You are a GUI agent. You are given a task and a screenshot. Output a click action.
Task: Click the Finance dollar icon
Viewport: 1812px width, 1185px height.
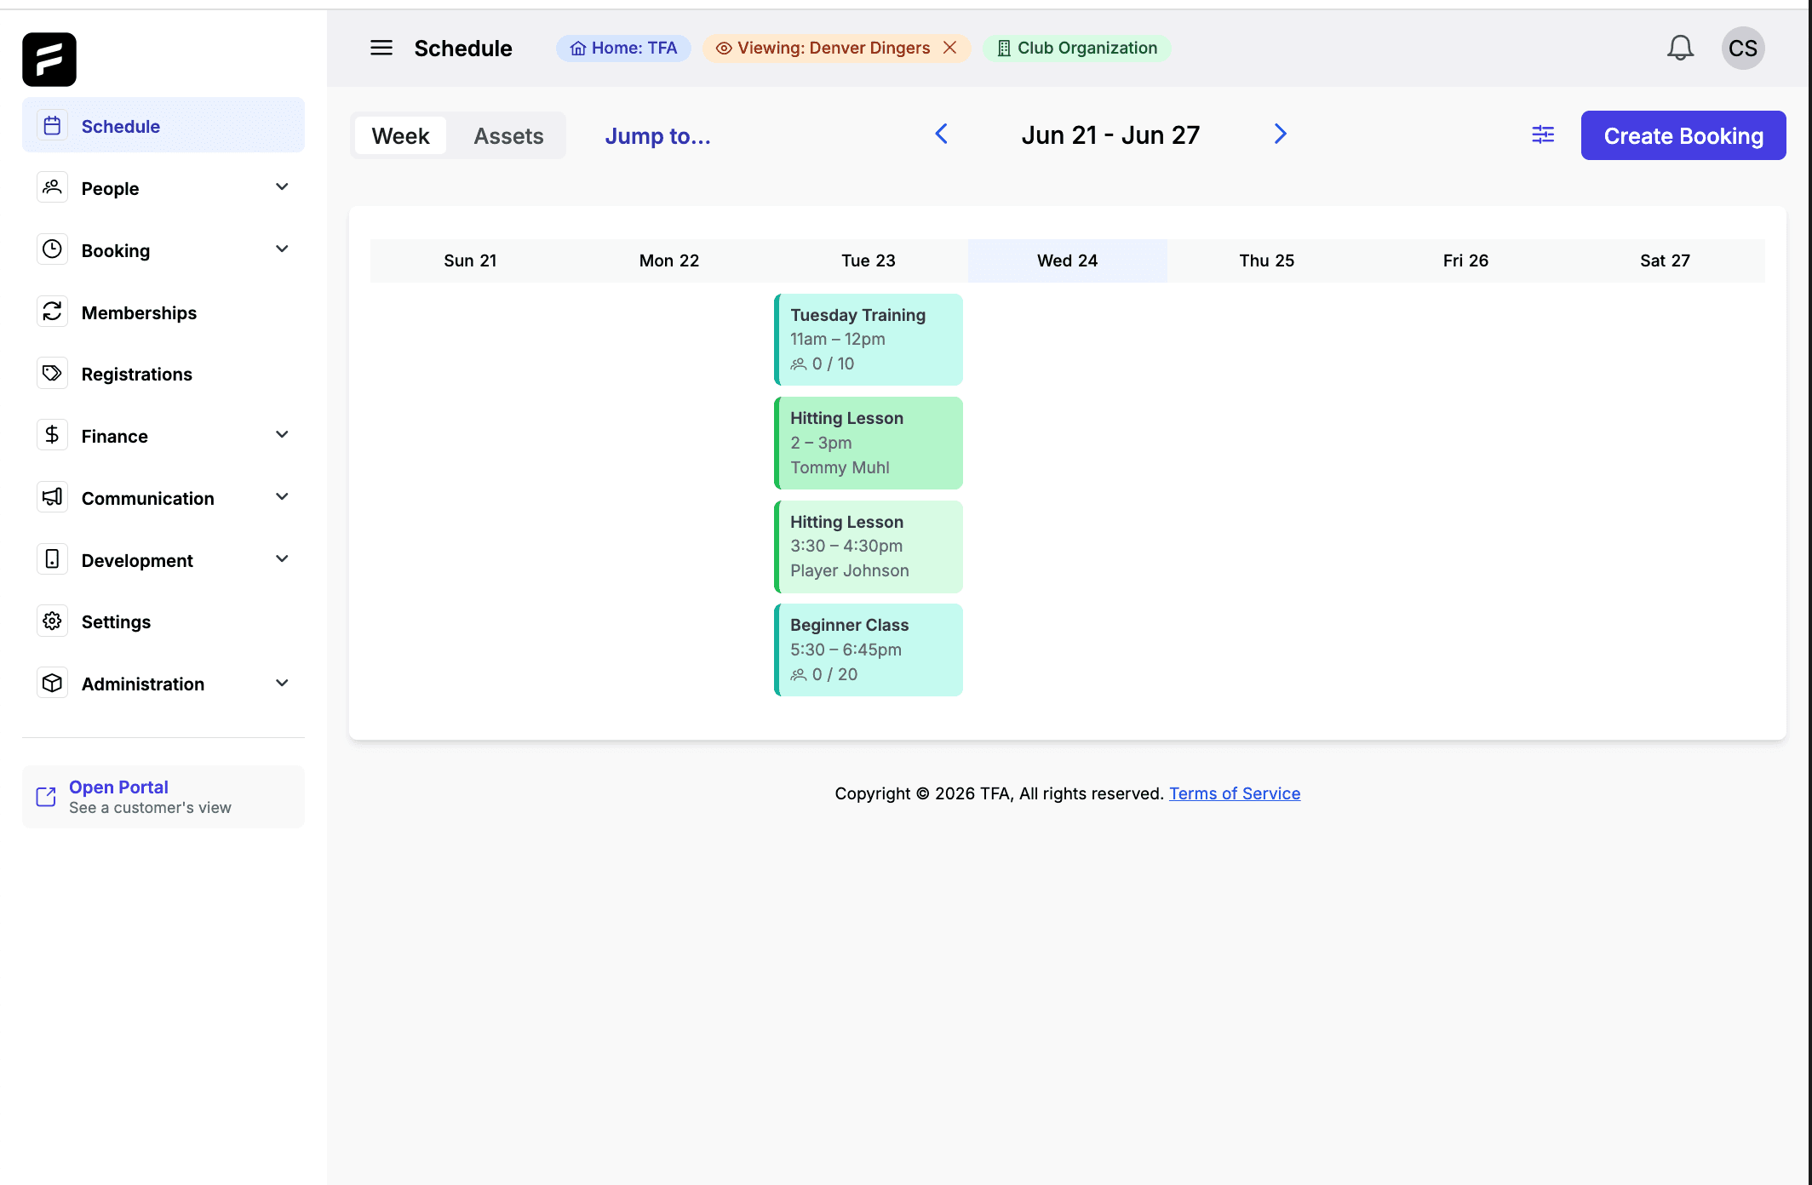tap(52, 435)
